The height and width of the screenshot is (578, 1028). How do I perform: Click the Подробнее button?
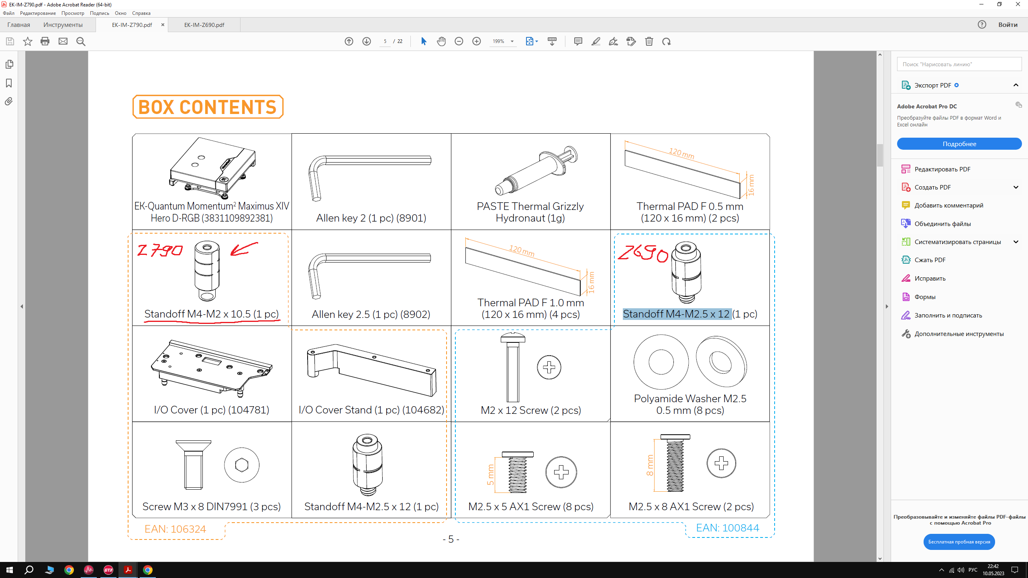click(x=959, y=144)
